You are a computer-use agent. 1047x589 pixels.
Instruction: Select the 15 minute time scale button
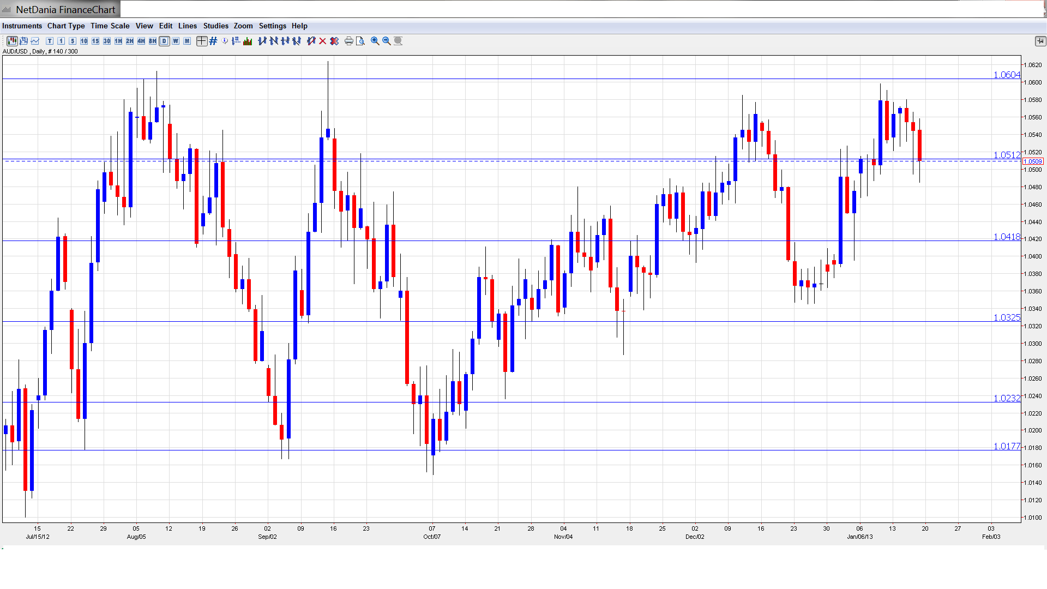(x=95, y=41)
